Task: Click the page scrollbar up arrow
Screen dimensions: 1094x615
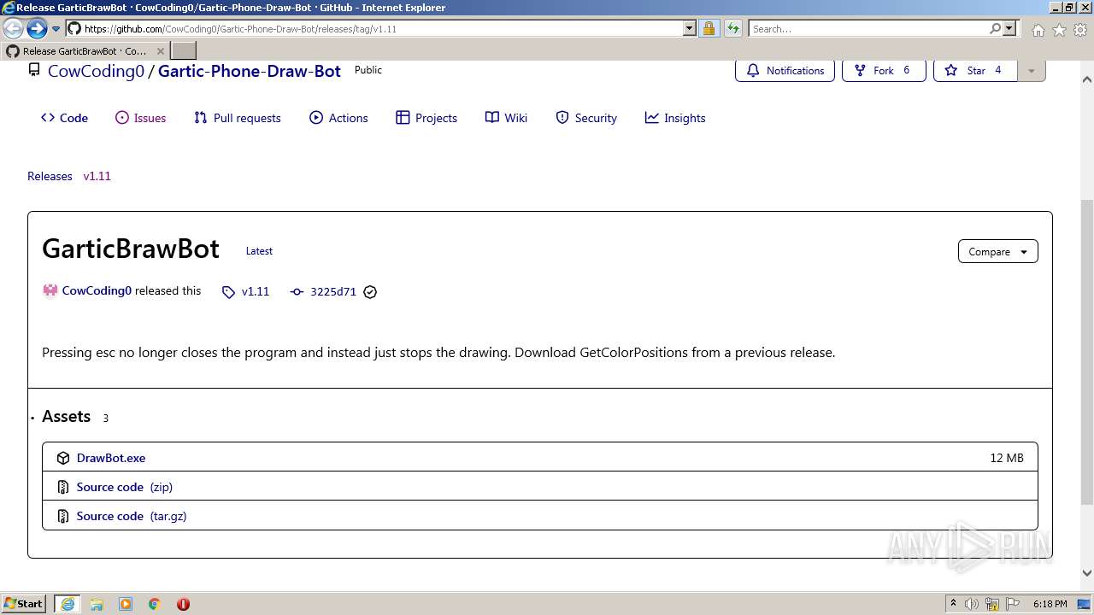Action: (1087, 79)
